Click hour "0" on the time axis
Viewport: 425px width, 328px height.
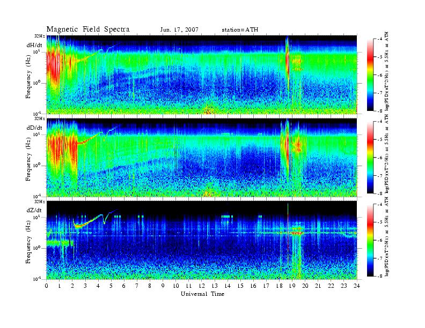tap(47, 286)
